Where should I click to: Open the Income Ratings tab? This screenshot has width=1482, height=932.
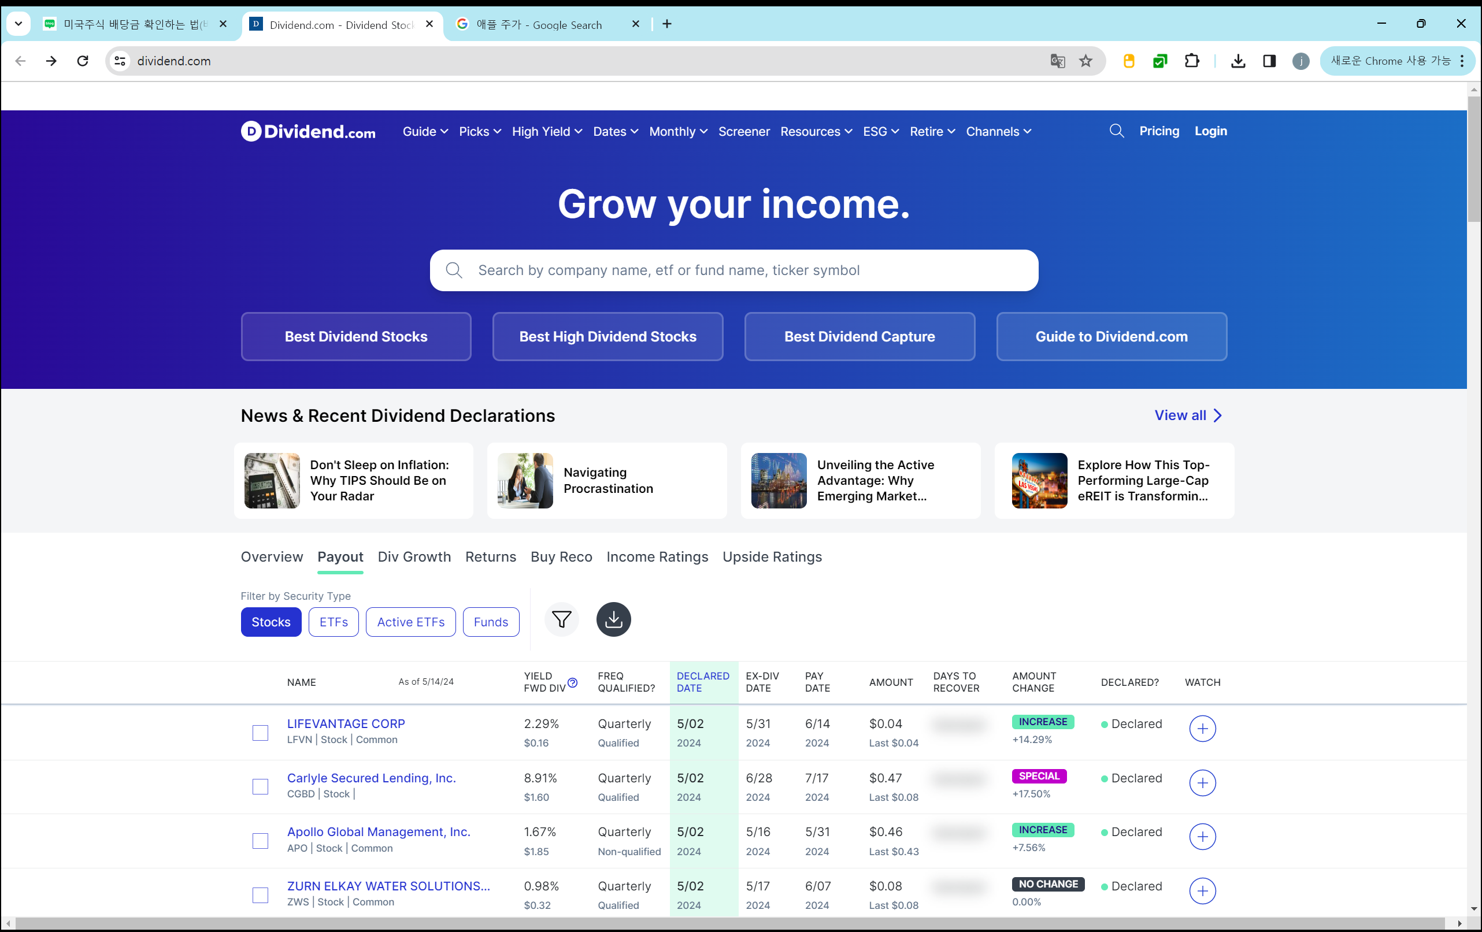pos(657,557)
